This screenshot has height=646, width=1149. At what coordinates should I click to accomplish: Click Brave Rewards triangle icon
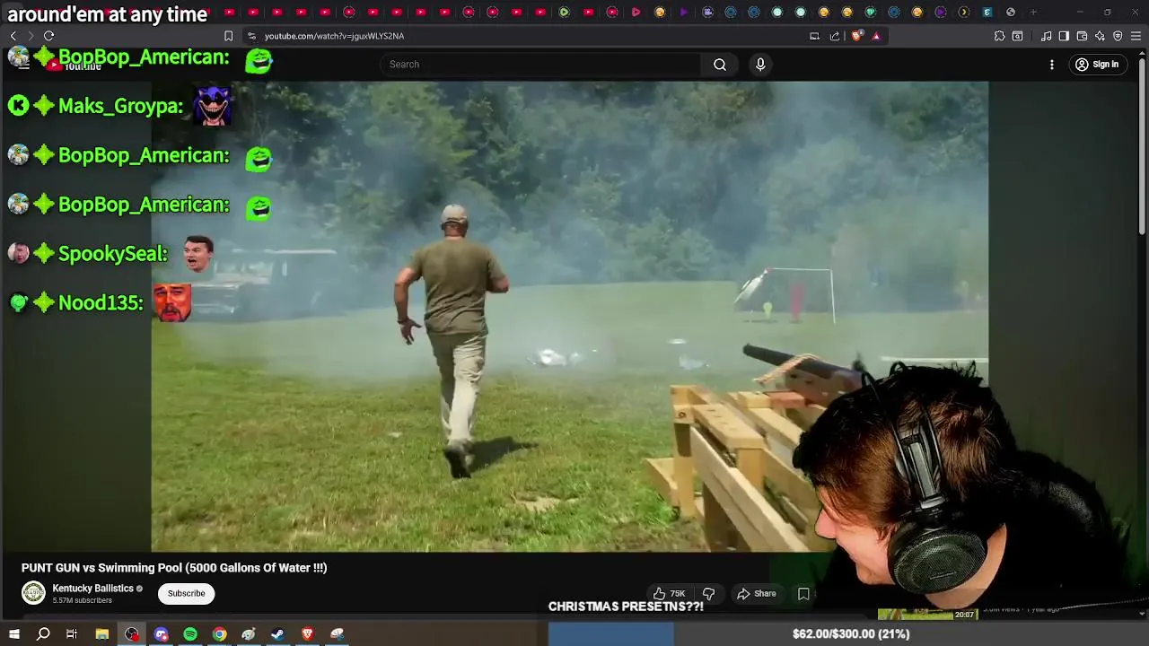point(876,36)
